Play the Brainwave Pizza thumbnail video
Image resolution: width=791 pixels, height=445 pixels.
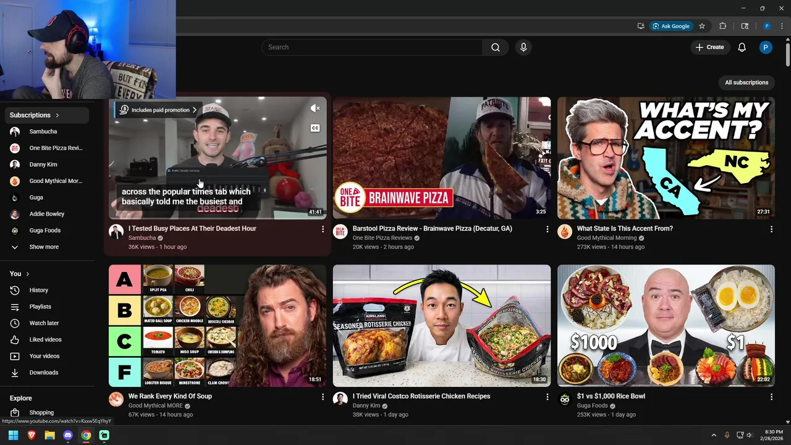pyautogui.click(x=442, y=158)
